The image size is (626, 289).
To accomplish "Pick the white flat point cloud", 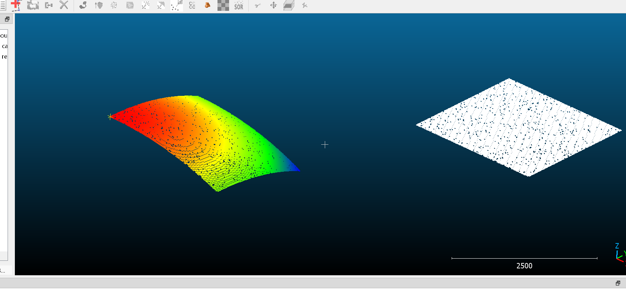I will [x=518, y=127].
